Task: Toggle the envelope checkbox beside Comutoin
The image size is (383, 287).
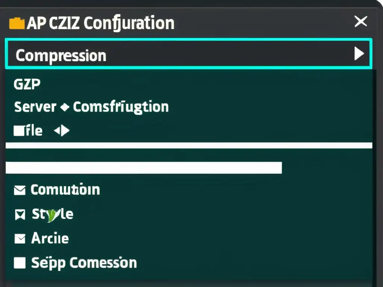Action: tap(19, 191)
